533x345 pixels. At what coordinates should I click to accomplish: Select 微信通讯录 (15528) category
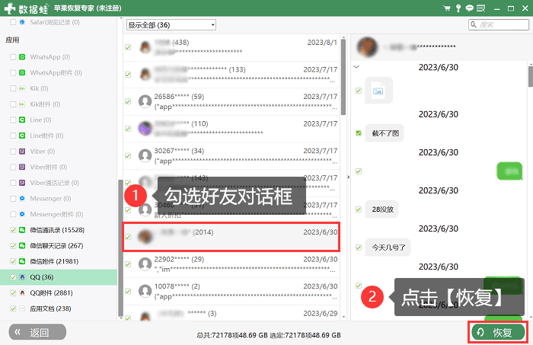coord(59,230)
